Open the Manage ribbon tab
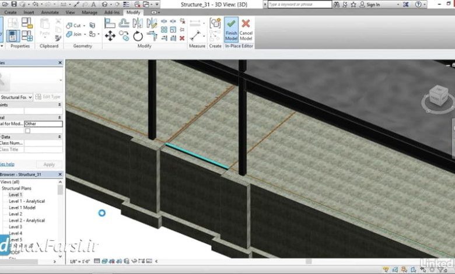This screenshot has height=274, width=455. pyautogui.click(x=89, y=12)
